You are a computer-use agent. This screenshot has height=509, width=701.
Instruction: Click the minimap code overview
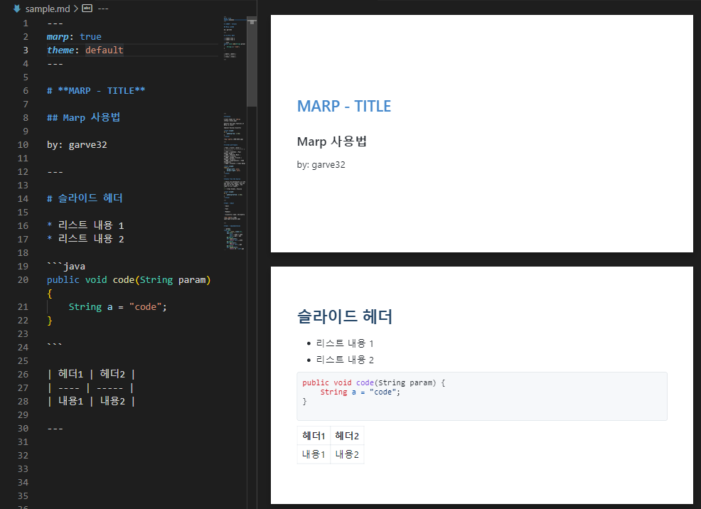pos(235,133)
